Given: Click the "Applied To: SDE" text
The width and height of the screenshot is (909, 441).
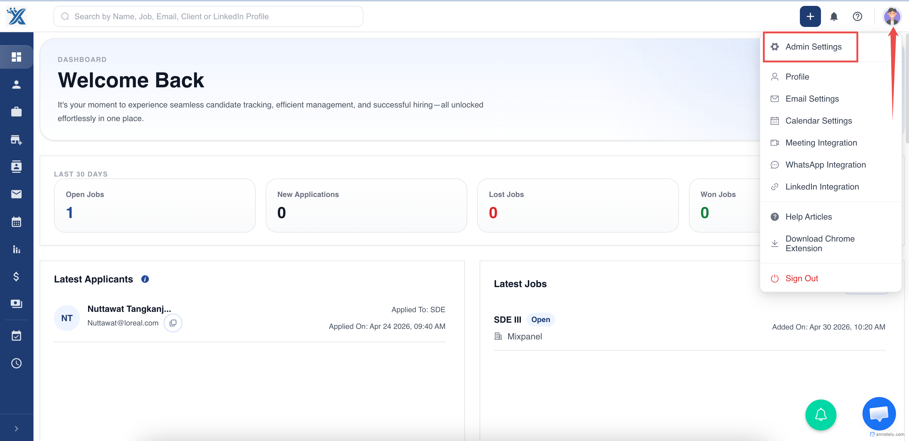Looking at the screenshot, I should (x=418, y=309).
